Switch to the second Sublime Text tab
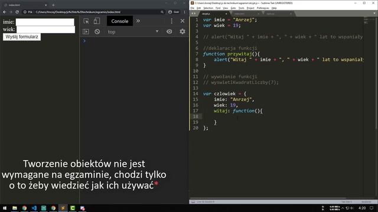378x212 pixels. tap(246, 14)
